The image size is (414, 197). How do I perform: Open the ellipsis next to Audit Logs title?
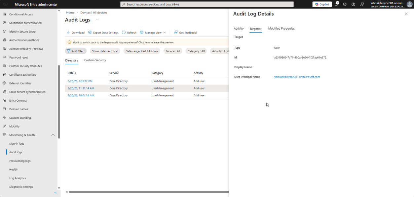pyautogui.click(x=97, y=20)
